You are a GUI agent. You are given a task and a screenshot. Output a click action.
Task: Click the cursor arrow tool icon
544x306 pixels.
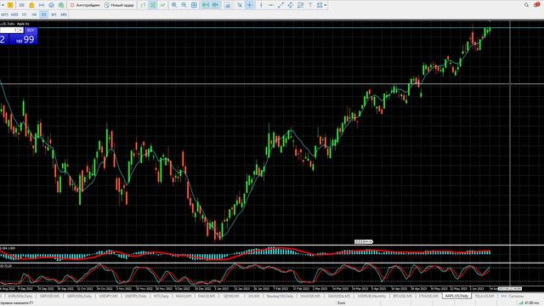pyautogui.click(x=240, y=5)
